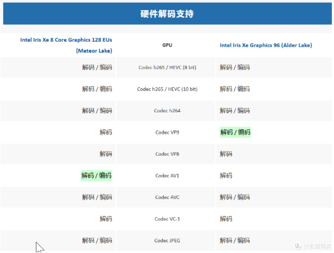Select Codec h265 / HEVC (8 bit) label
The image size is (334, 253).
click(167, 67)
